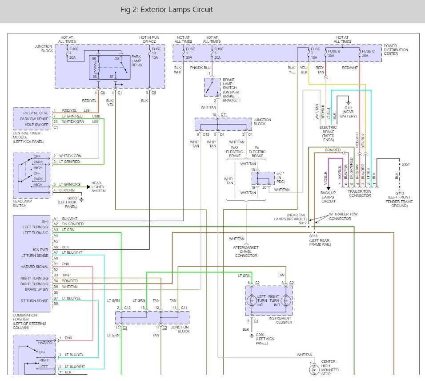Click the 'L308' circuit code
The width and height of the screenshot is (425, 381).
click(96, 116)
